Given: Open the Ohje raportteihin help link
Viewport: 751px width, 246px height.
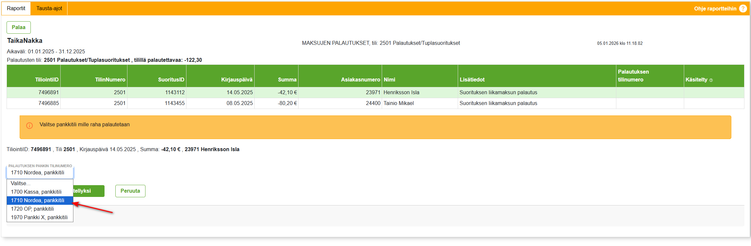Looking at the screenshot, I should pyautogui.click(x=715, y=9).
